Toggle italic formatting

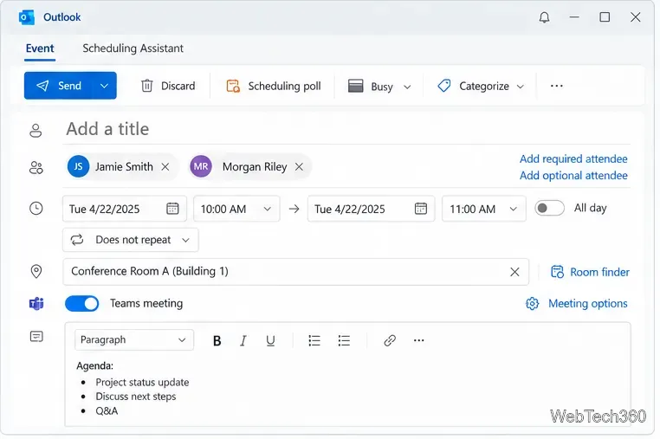[x=243, y=340]
